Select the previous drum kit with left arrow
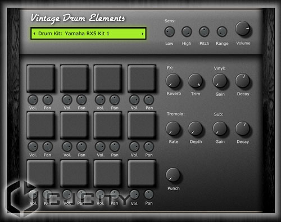 tap(34, 34)
